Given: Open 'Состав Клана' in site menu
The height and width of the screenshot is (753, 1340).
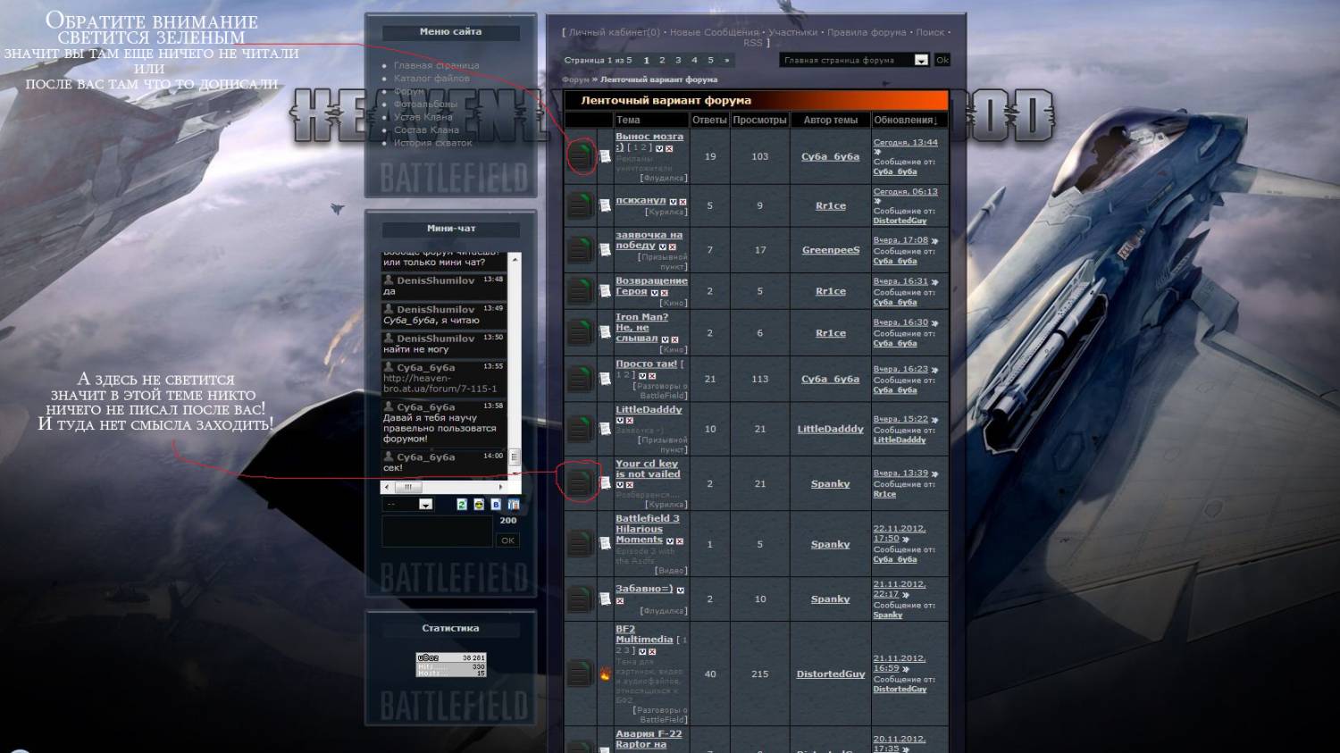Looking at the screenshot, I should [x=426, y=130].
